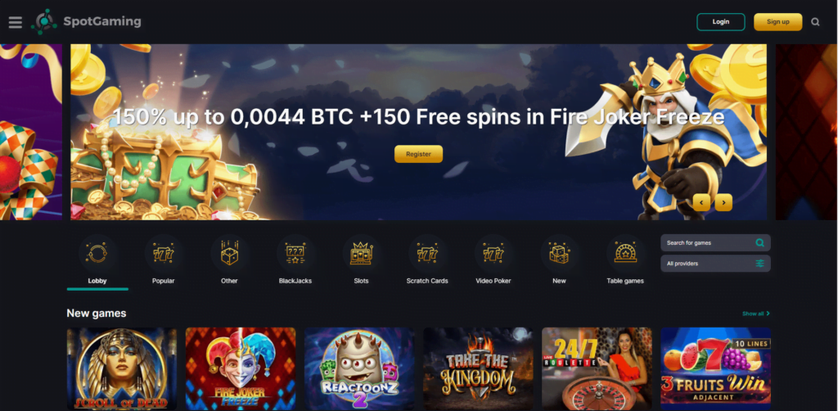Choose the Other dice category icon
838x411 pixels.
[229, 253]
